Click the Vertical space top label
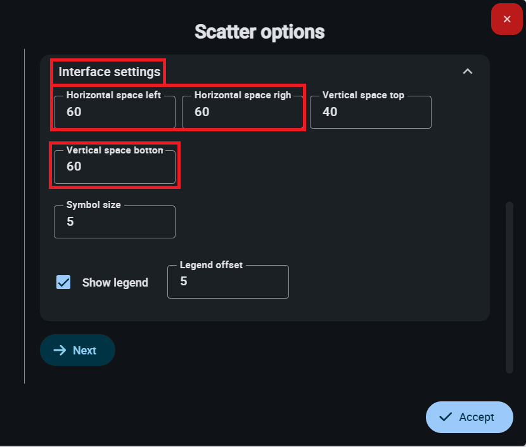 [x=363, y=95]
